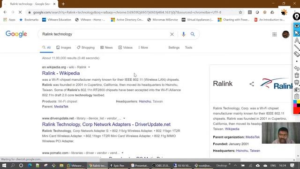Viewport: 300px width, 169px height.
Task: Show hidden system tray icons chevron
Action: point(235,165)
